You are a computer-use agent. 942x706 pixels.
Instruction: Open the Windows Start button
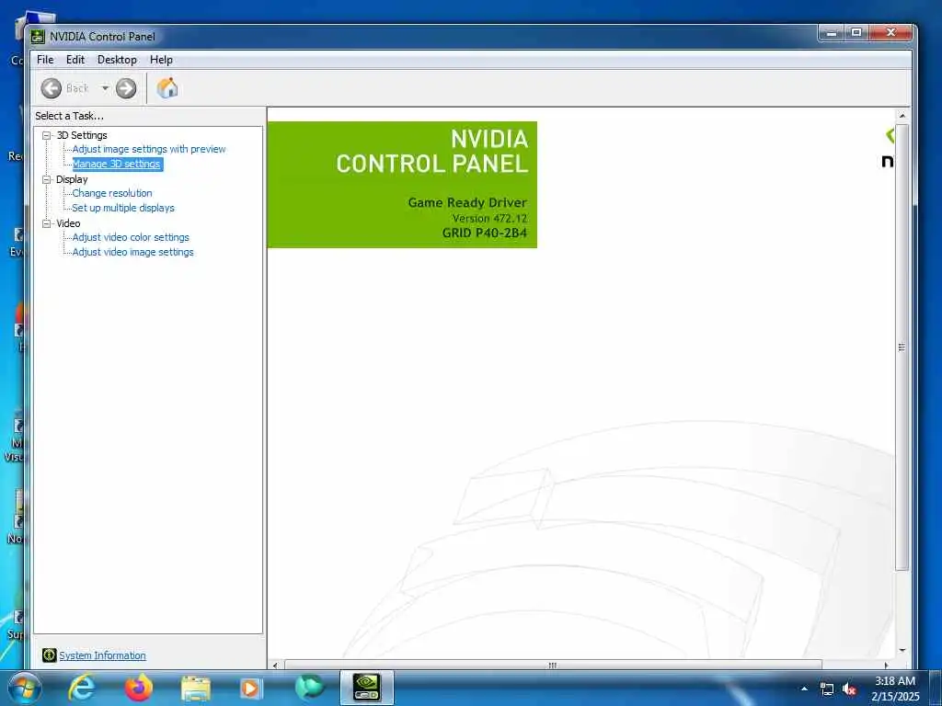pos(24,688)
